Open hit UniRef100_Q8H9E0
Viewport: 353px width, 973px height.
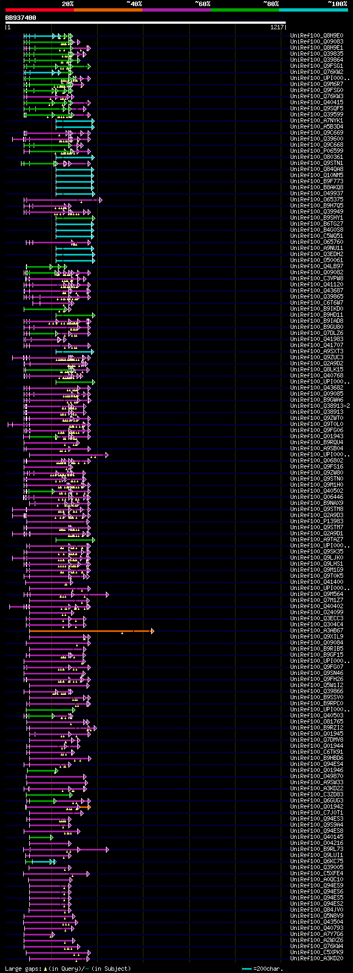pyautogui.click(x=317, y=36)
